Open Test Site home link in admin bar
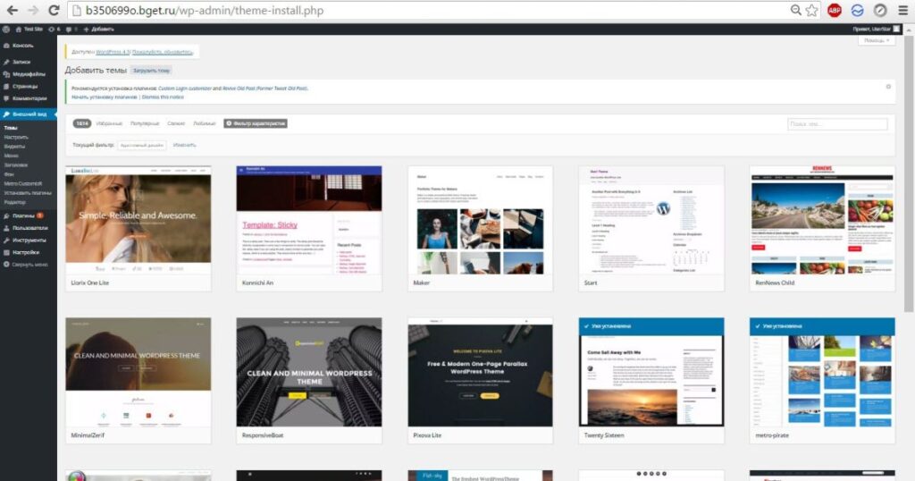915x481 pixels. [x=29, y=29]
